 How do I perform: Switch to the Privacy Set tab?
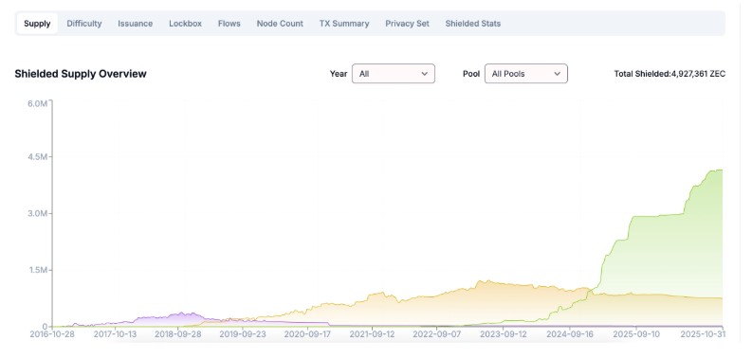[407, 24]
